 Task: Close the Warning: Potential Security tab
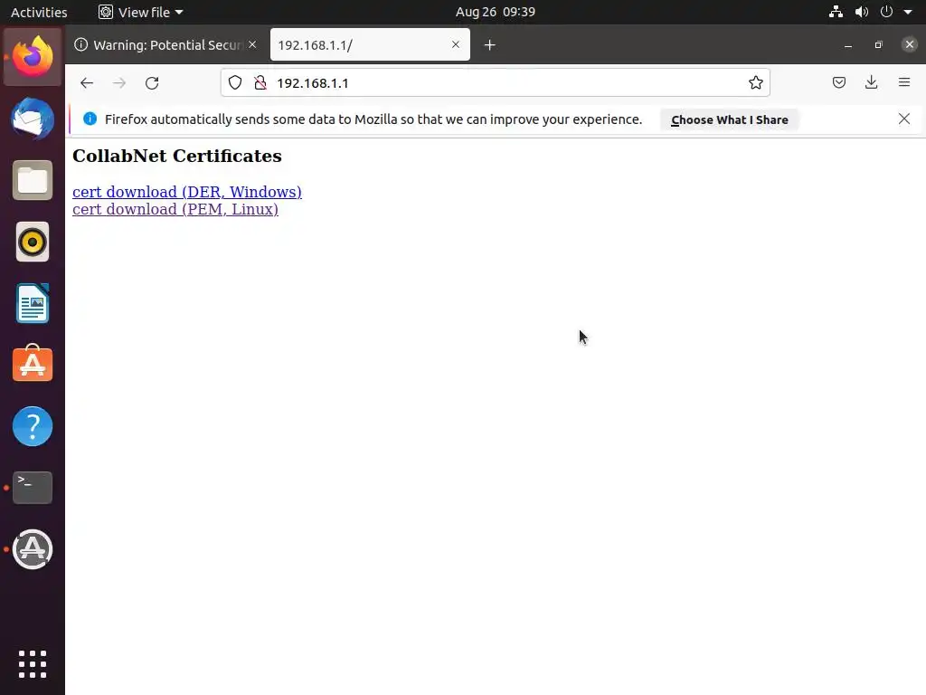(252, 44)
